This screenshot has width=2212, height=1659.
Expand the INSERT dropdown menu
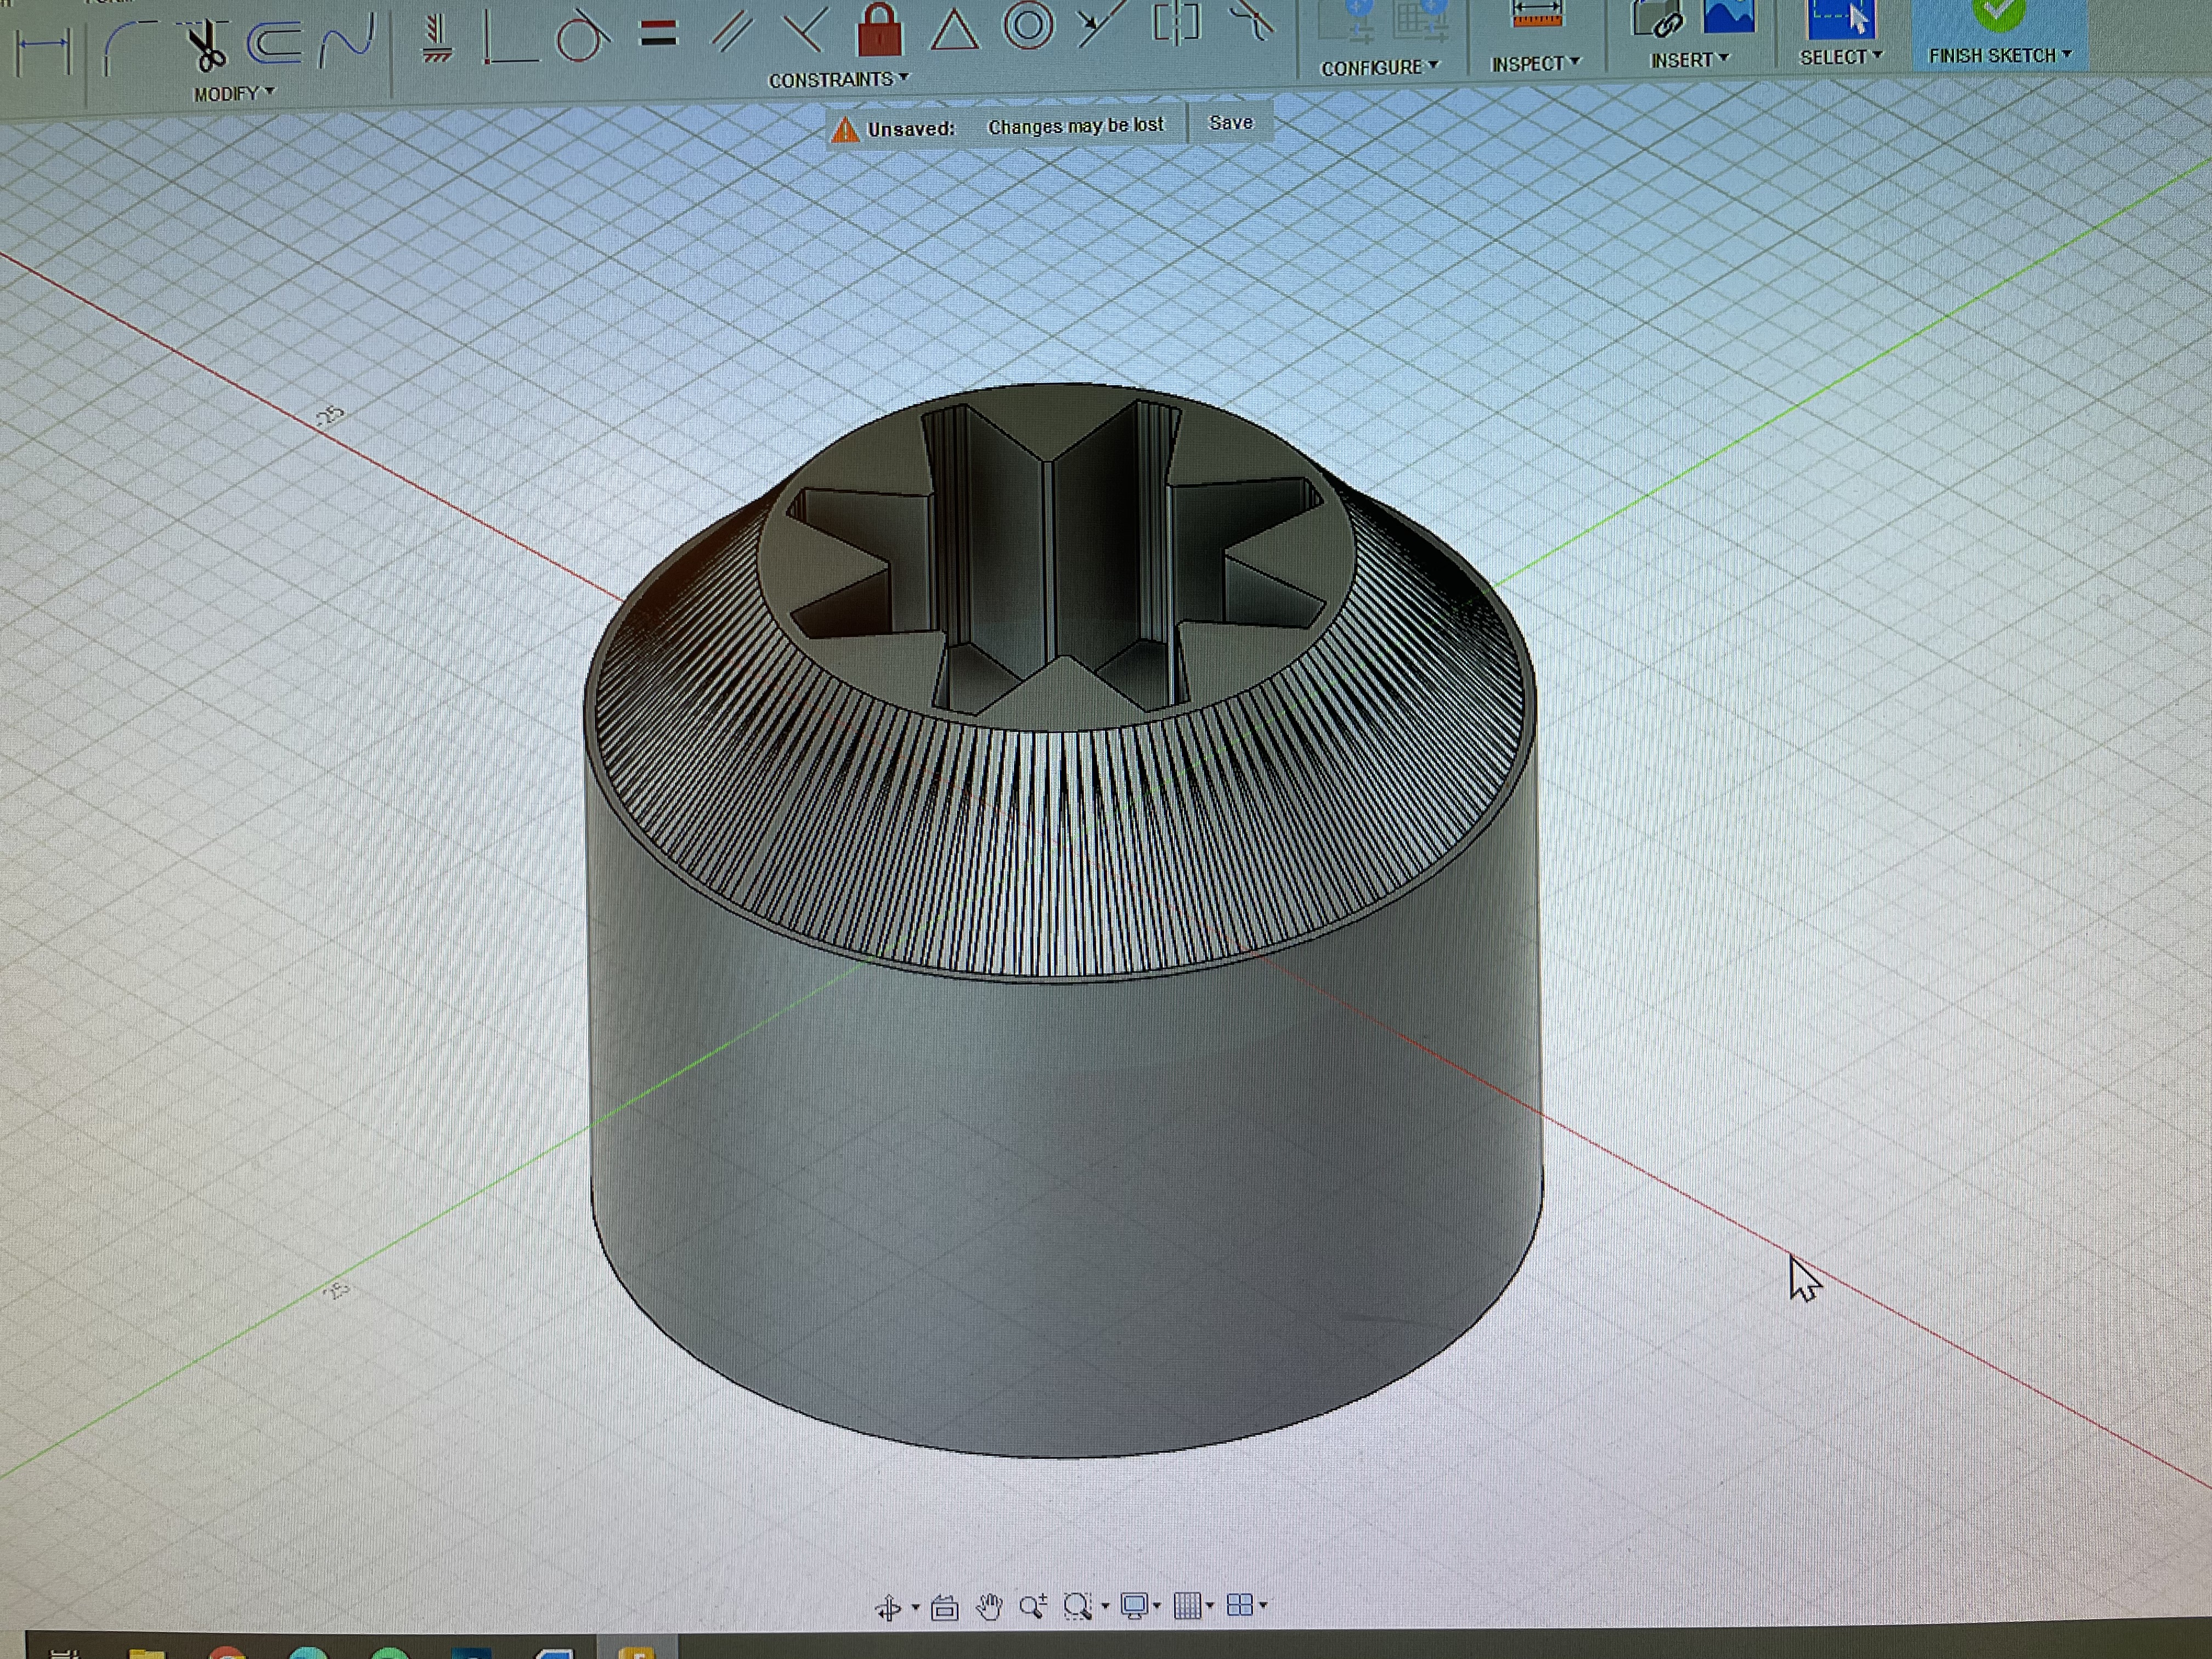(x=1689, y=60)
